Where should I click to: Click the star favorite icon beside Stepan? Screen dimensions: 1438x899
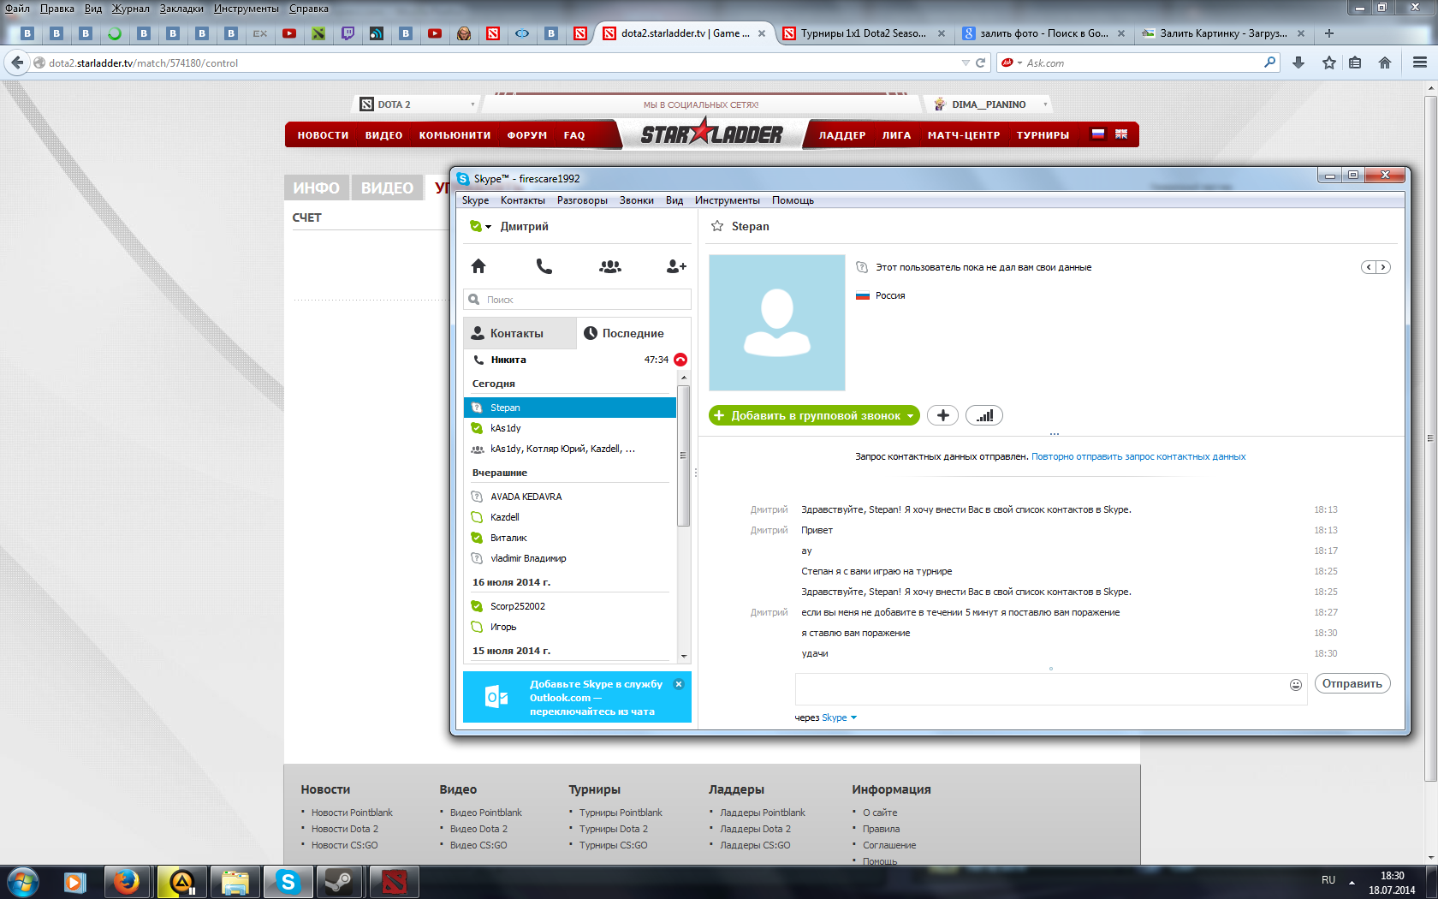click(x=717, y=226)
